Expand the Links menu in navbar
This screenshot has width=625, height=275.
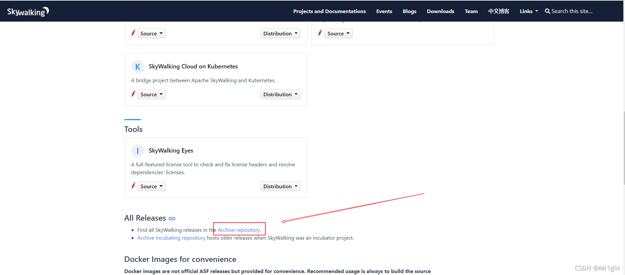point(529,11)
